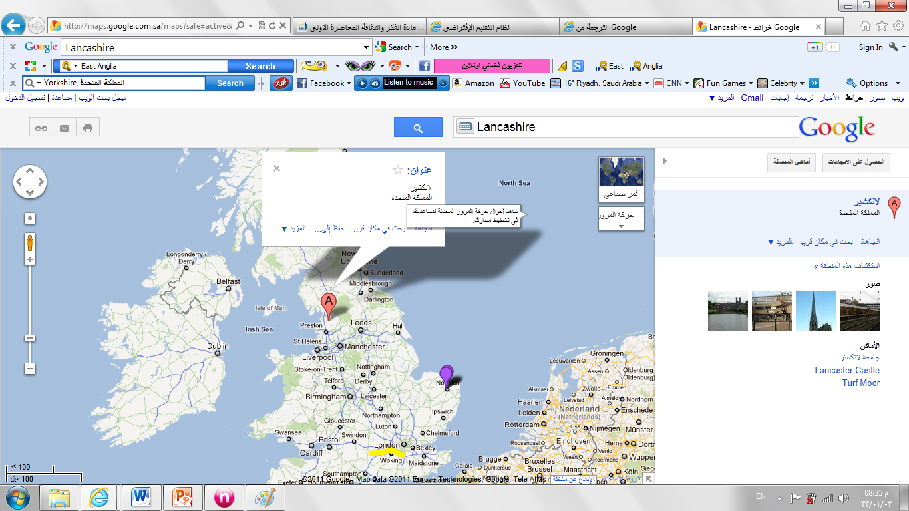Click the music player play button
This screenshot has width=909, height=511.
[363, 83]
